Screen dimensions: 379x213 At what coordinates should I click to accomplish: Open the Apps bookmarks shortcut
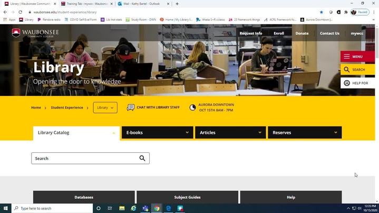click(9, 20)
